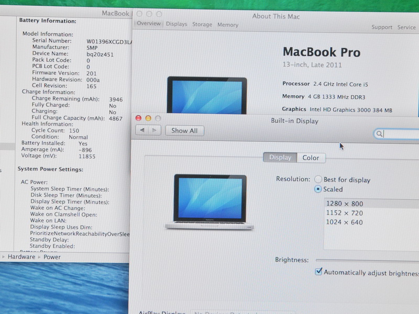Image resolution: width=419 pixels, height=314 pixels.
Task: Choose the 1024 × 640 resolution
Action: [x=371, y=222]
